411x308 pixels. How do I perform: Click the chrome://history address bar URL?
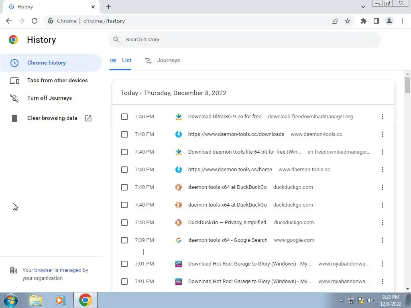coord(104,21)
